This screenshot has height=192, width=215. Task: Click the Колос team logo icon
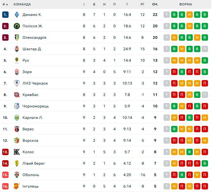click(x=17, y=152)
